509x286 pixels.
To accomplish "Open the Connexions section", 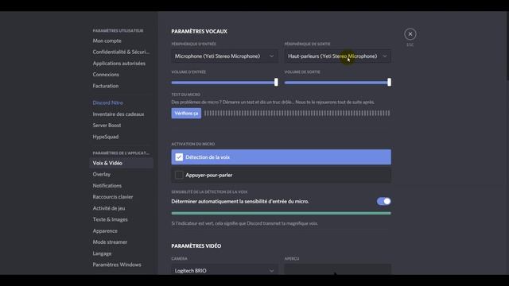I will tap(106, 75).
